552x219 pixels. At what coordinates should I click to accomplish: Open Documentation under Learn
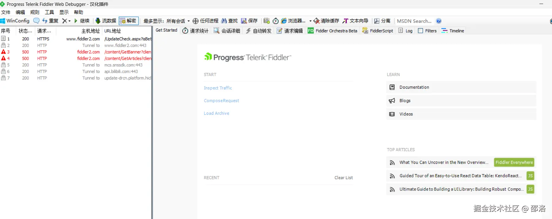click(x=461, y=87)
